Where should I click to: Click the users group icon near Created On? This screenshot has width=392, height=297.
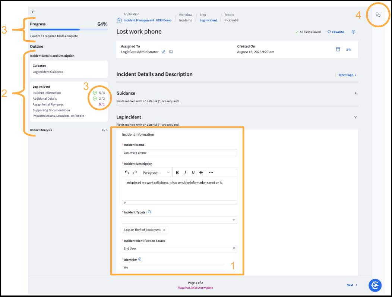pos(348,49)
